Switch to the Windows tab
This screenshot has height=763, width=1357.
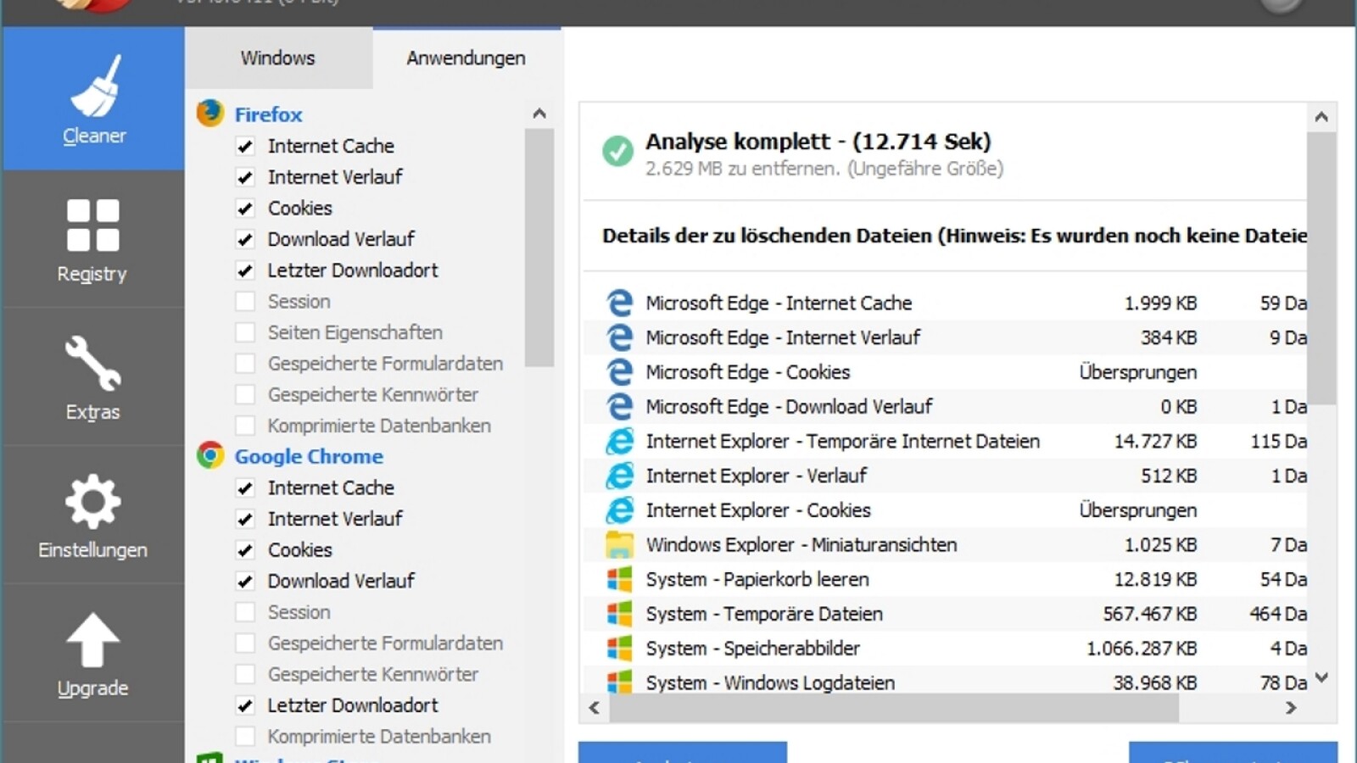point(277,58)
